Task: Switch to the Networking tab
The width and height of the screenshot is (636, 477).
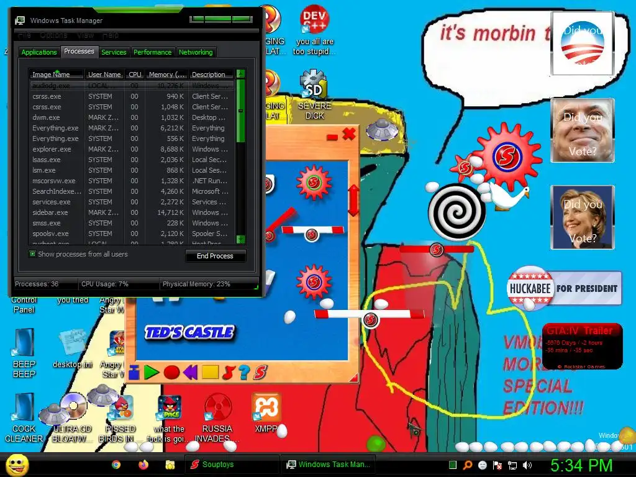Action: point(196,52)
